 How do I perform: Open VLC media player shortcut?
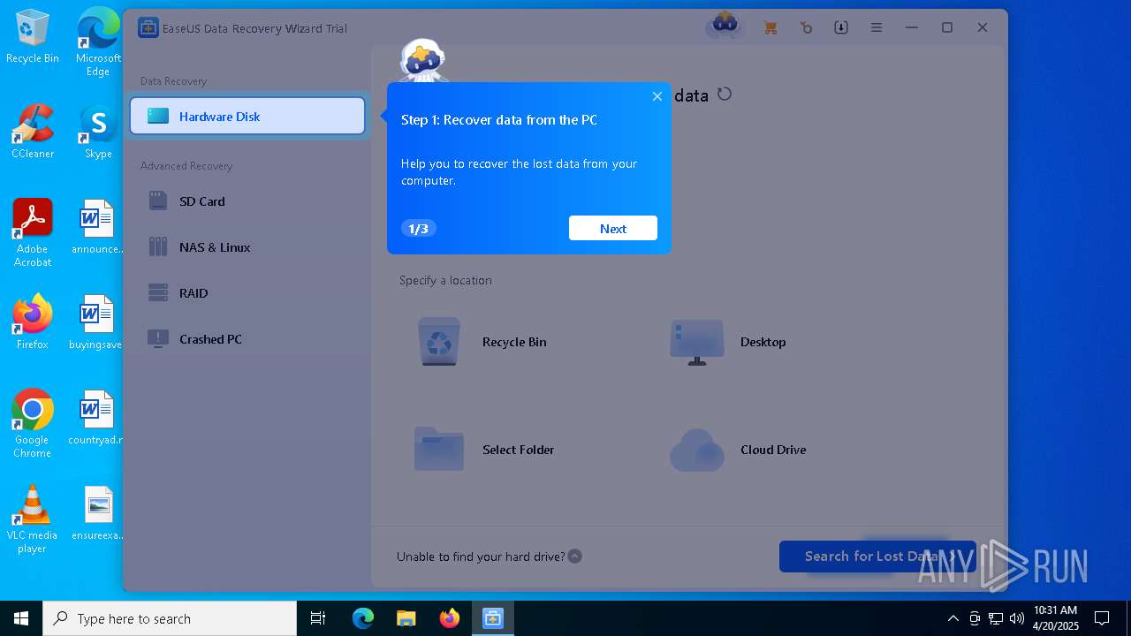point(33,519)
